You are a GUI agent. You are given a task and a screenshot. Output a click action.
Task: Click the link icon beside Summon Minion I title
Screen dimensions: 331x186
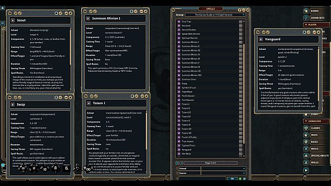click(x=88, y=19)
